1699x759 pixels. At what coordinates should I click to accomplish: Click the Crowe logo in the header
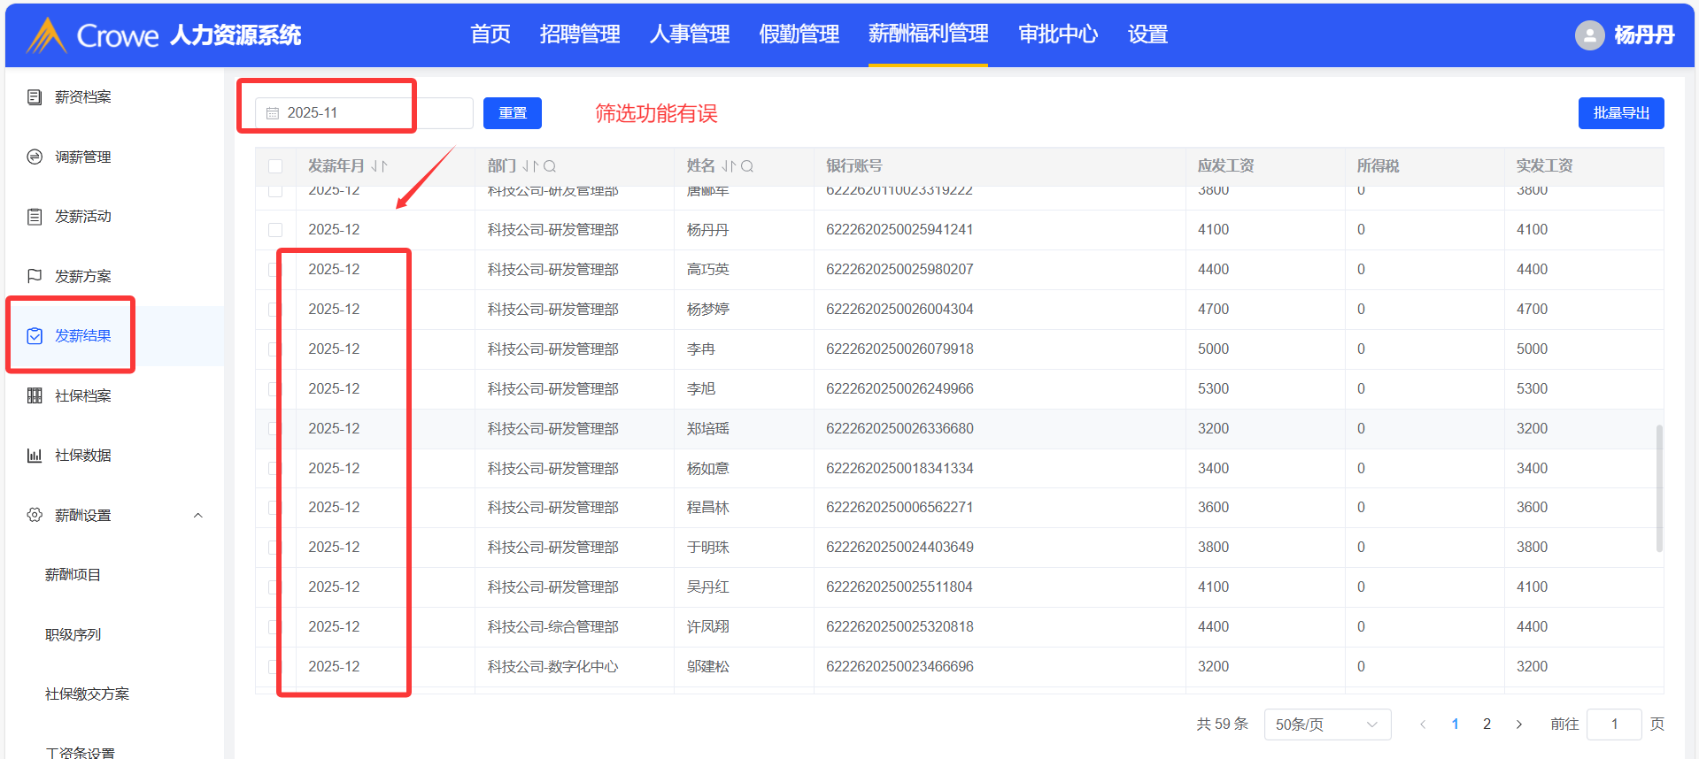click(47, 35)
